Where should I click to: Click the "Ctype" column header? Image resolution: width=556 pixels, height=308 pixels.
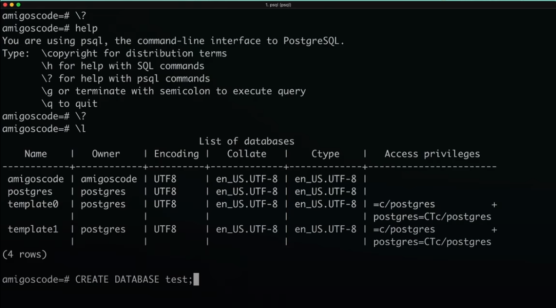click(325, 154)
